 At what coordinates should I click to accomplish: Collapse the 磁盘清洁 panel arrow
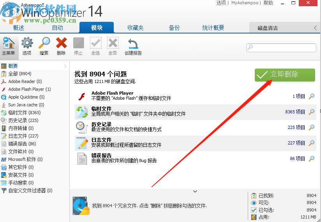point(316,28)
